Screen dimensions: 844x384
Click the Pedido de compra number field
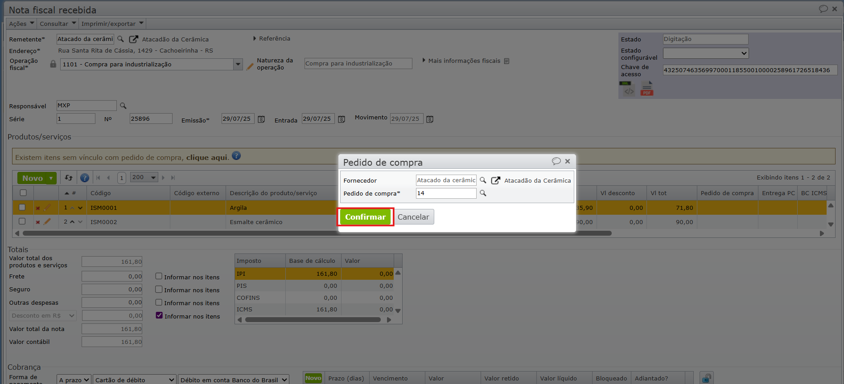(446, 193)
